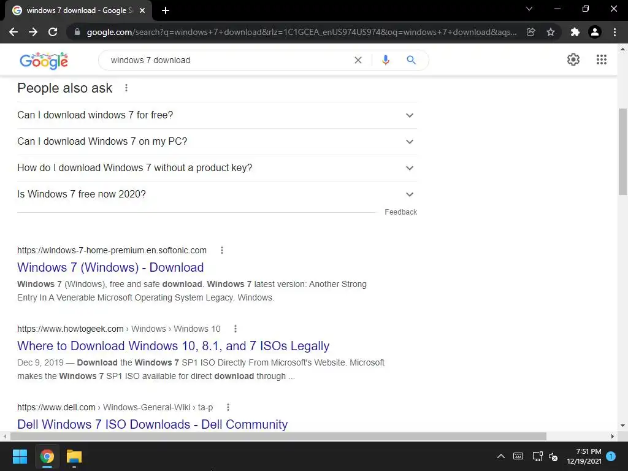This screenshot has width=628, height=471.
Task: Click the dell.com breadcrumb URL
Action: pyautogui.click(x=115, y=407)
